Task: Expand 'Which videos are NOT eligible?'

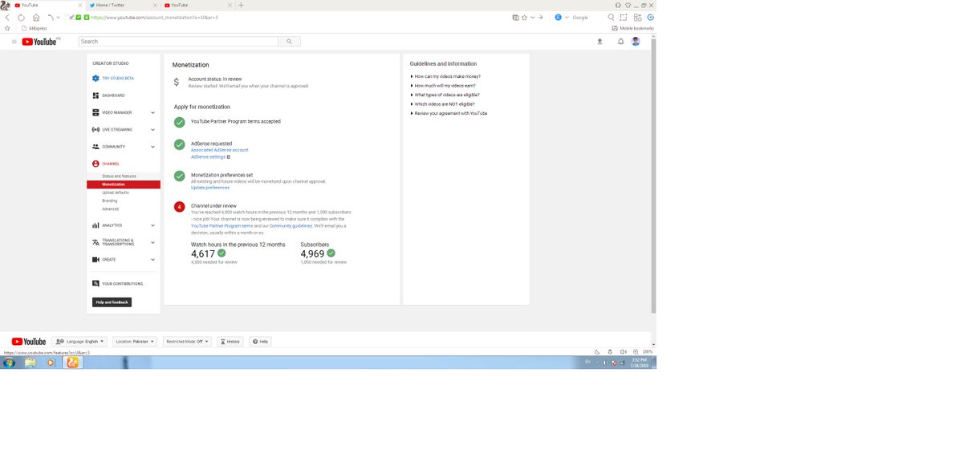Action: coord(442,104)
